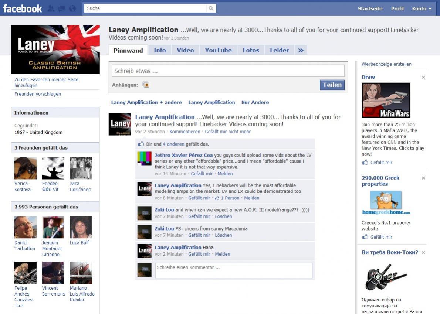Screen dimensions: 440x314
Task: Close the Ви треба Воки-Токи ad
Action: [x=423, y=252]
